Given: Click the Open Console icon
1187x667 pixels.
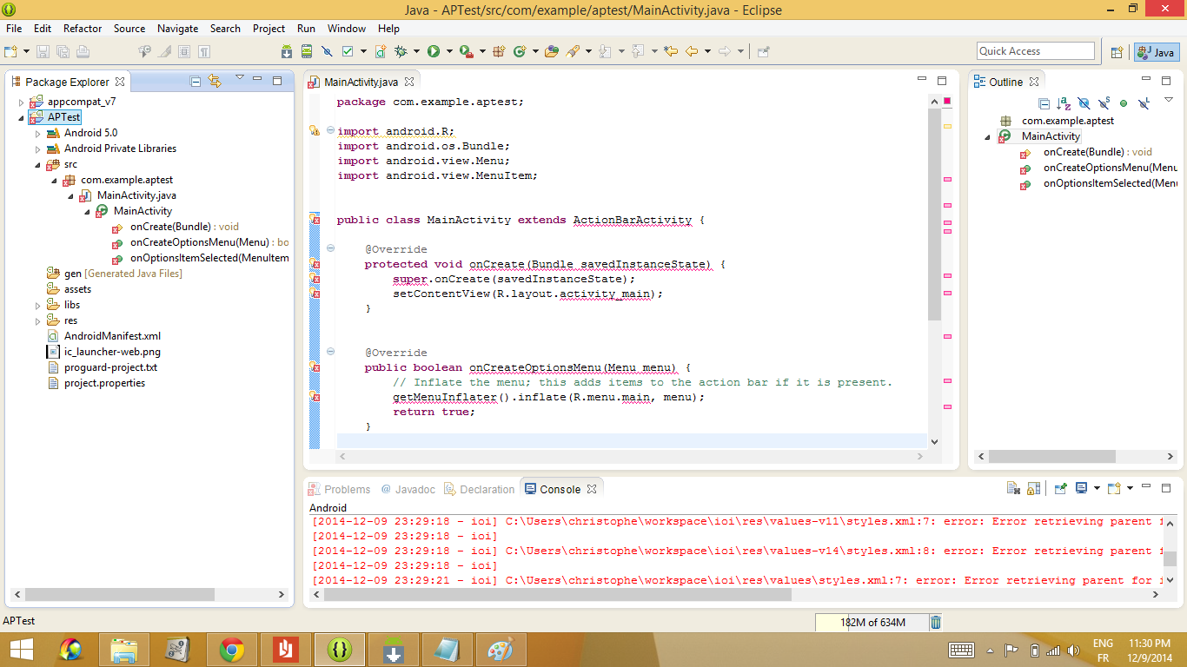Looking at the screenshot, I should (x=1115, y=488).
